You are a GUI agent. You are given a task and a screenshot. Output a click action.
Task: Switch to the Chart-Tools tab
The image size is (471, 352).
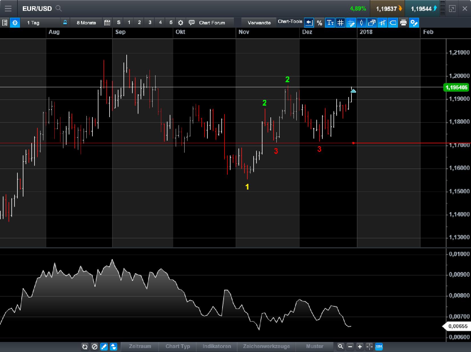290,21
